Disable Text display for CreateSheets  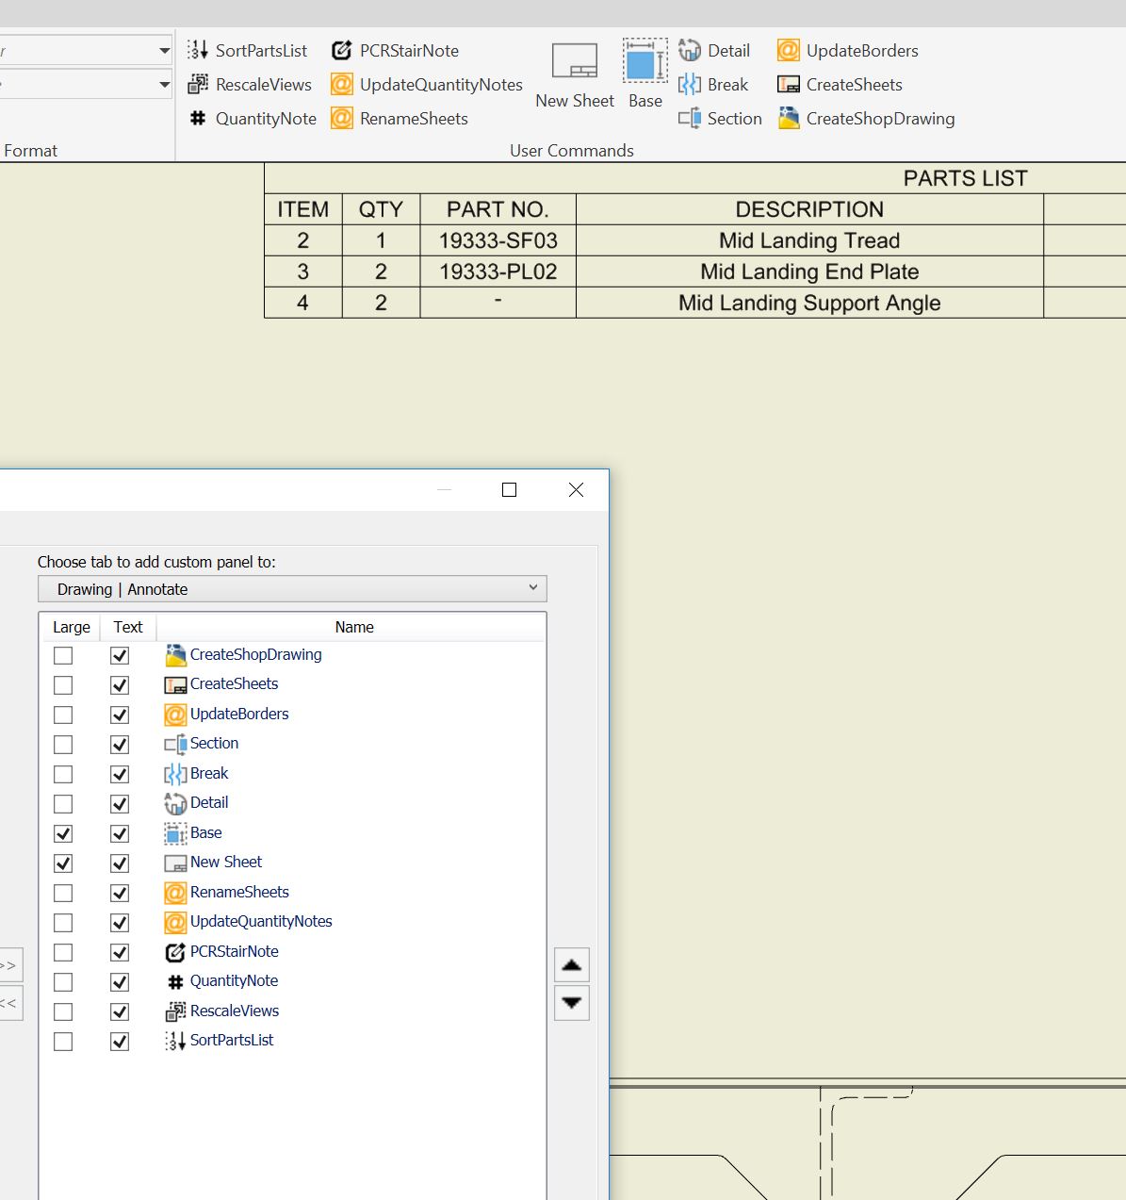click(120, 684)
